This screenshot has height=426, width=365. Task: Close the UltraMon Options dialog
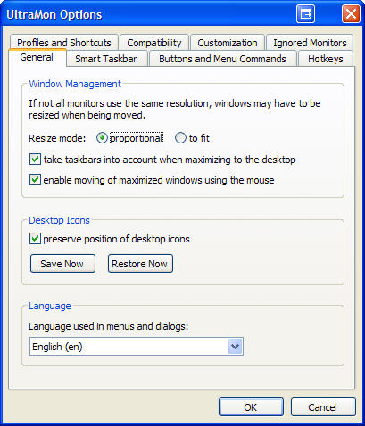[351, 14]
